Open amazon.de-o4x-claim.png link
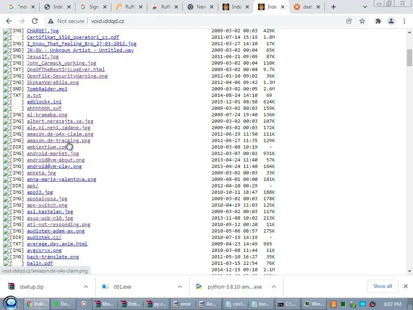The width and height of the screenshot is (413, 310). (x=60, y=134)
